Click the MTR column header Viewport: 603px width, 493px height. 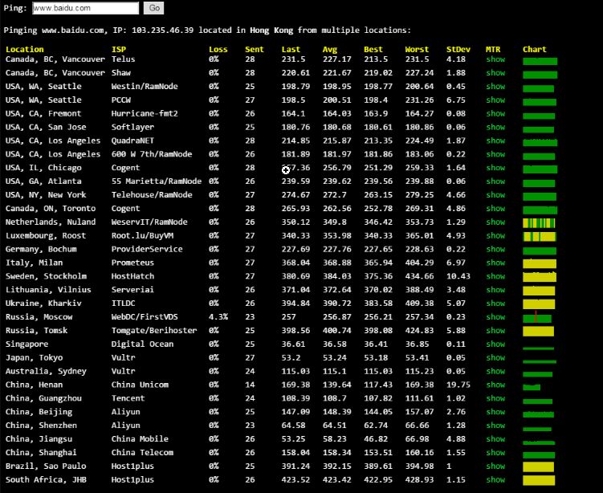pos(493,49)
